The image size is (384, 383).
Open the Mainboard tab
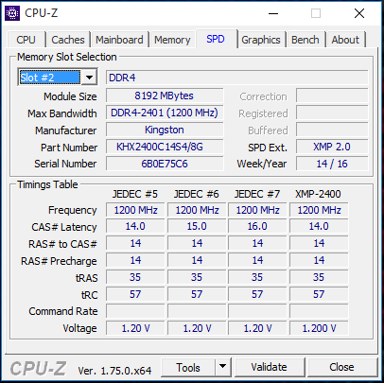click(119, 40)
